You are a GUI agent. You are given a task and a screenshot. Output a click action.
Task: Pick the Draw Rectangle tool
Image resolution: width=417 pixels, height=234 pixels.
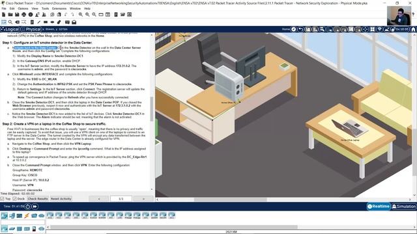(x=46, y=22)
